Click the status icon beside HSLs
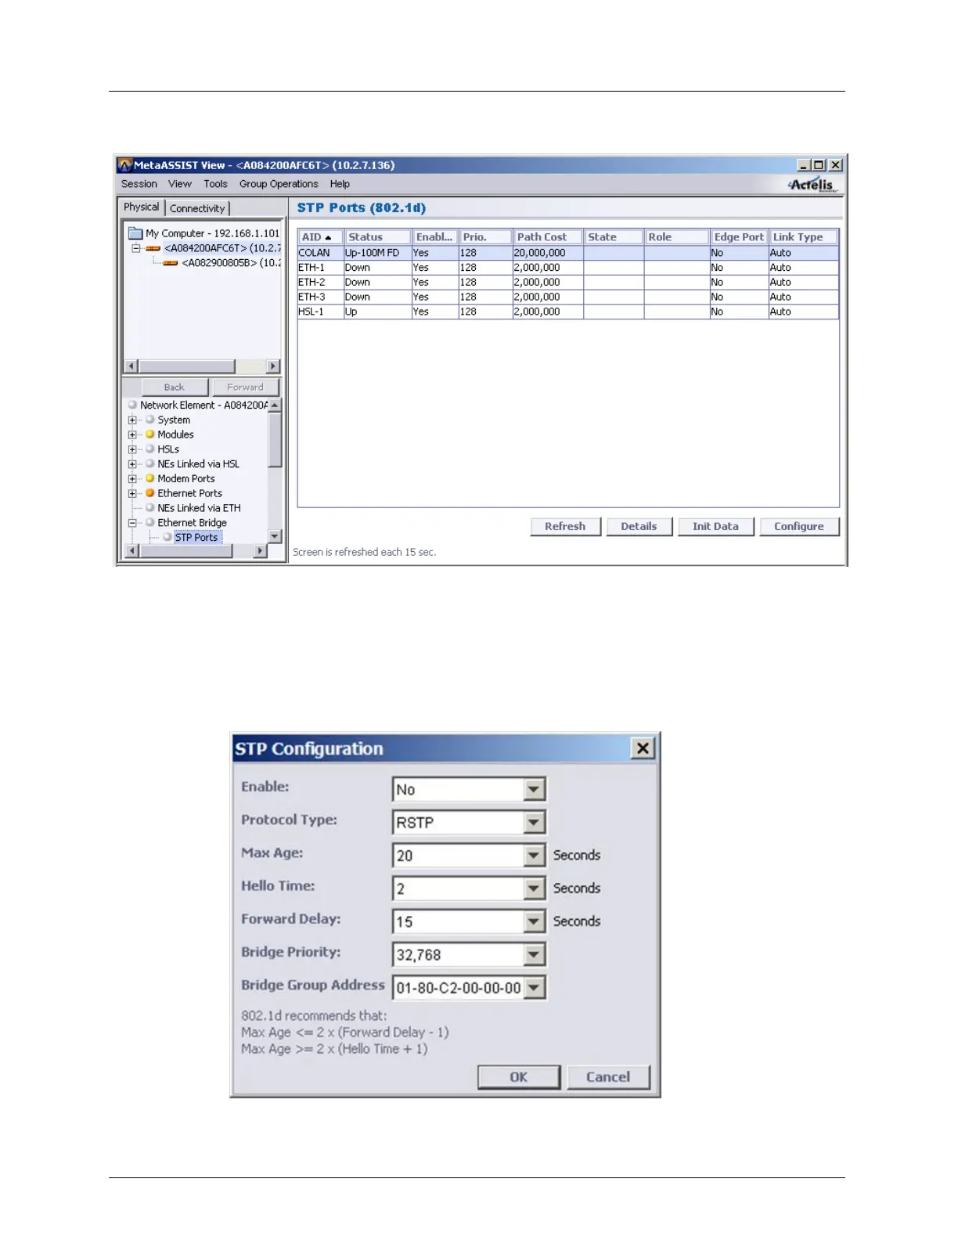The height and width of the screenshot is (1240, 958). (x=149, y=449)
